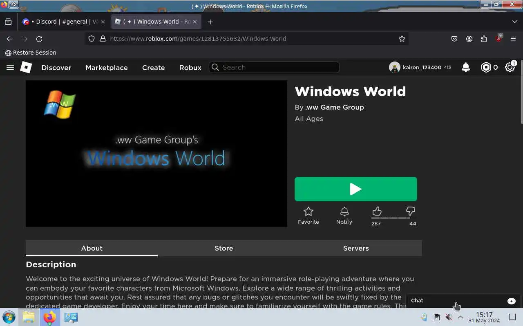Open the Create nav link

[153, 68]
